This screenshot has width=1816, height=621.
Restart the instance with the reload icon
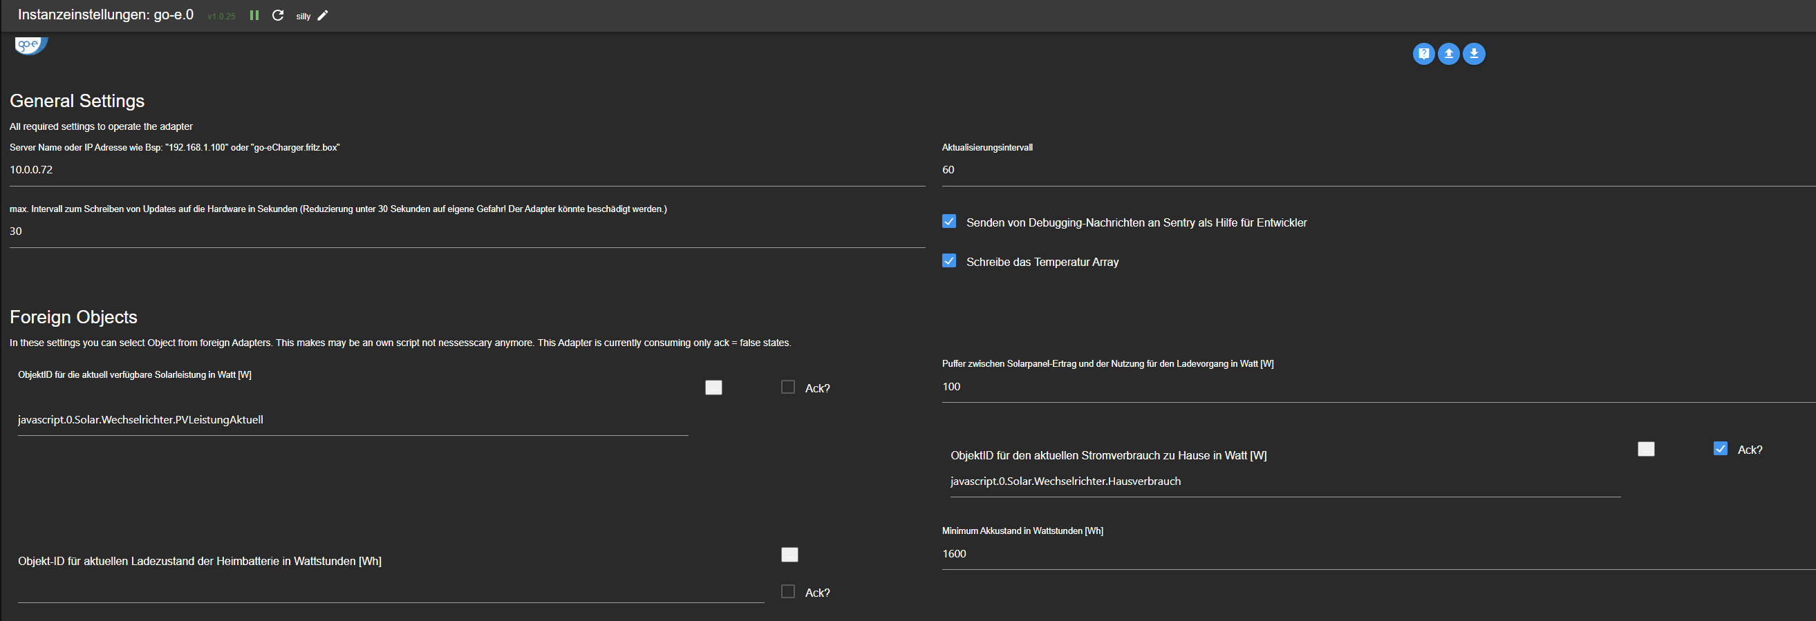pos(278,15)
